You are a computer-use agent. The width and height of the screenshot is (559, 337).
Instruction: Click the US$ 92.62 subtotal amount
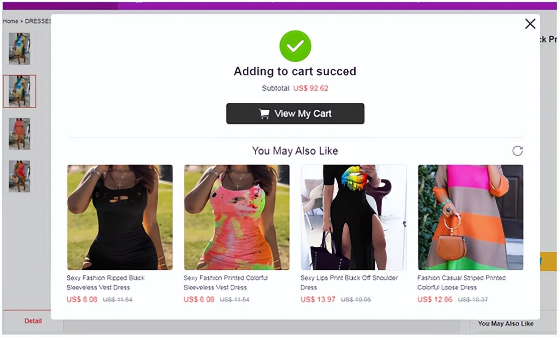click(x=311, y=88)
